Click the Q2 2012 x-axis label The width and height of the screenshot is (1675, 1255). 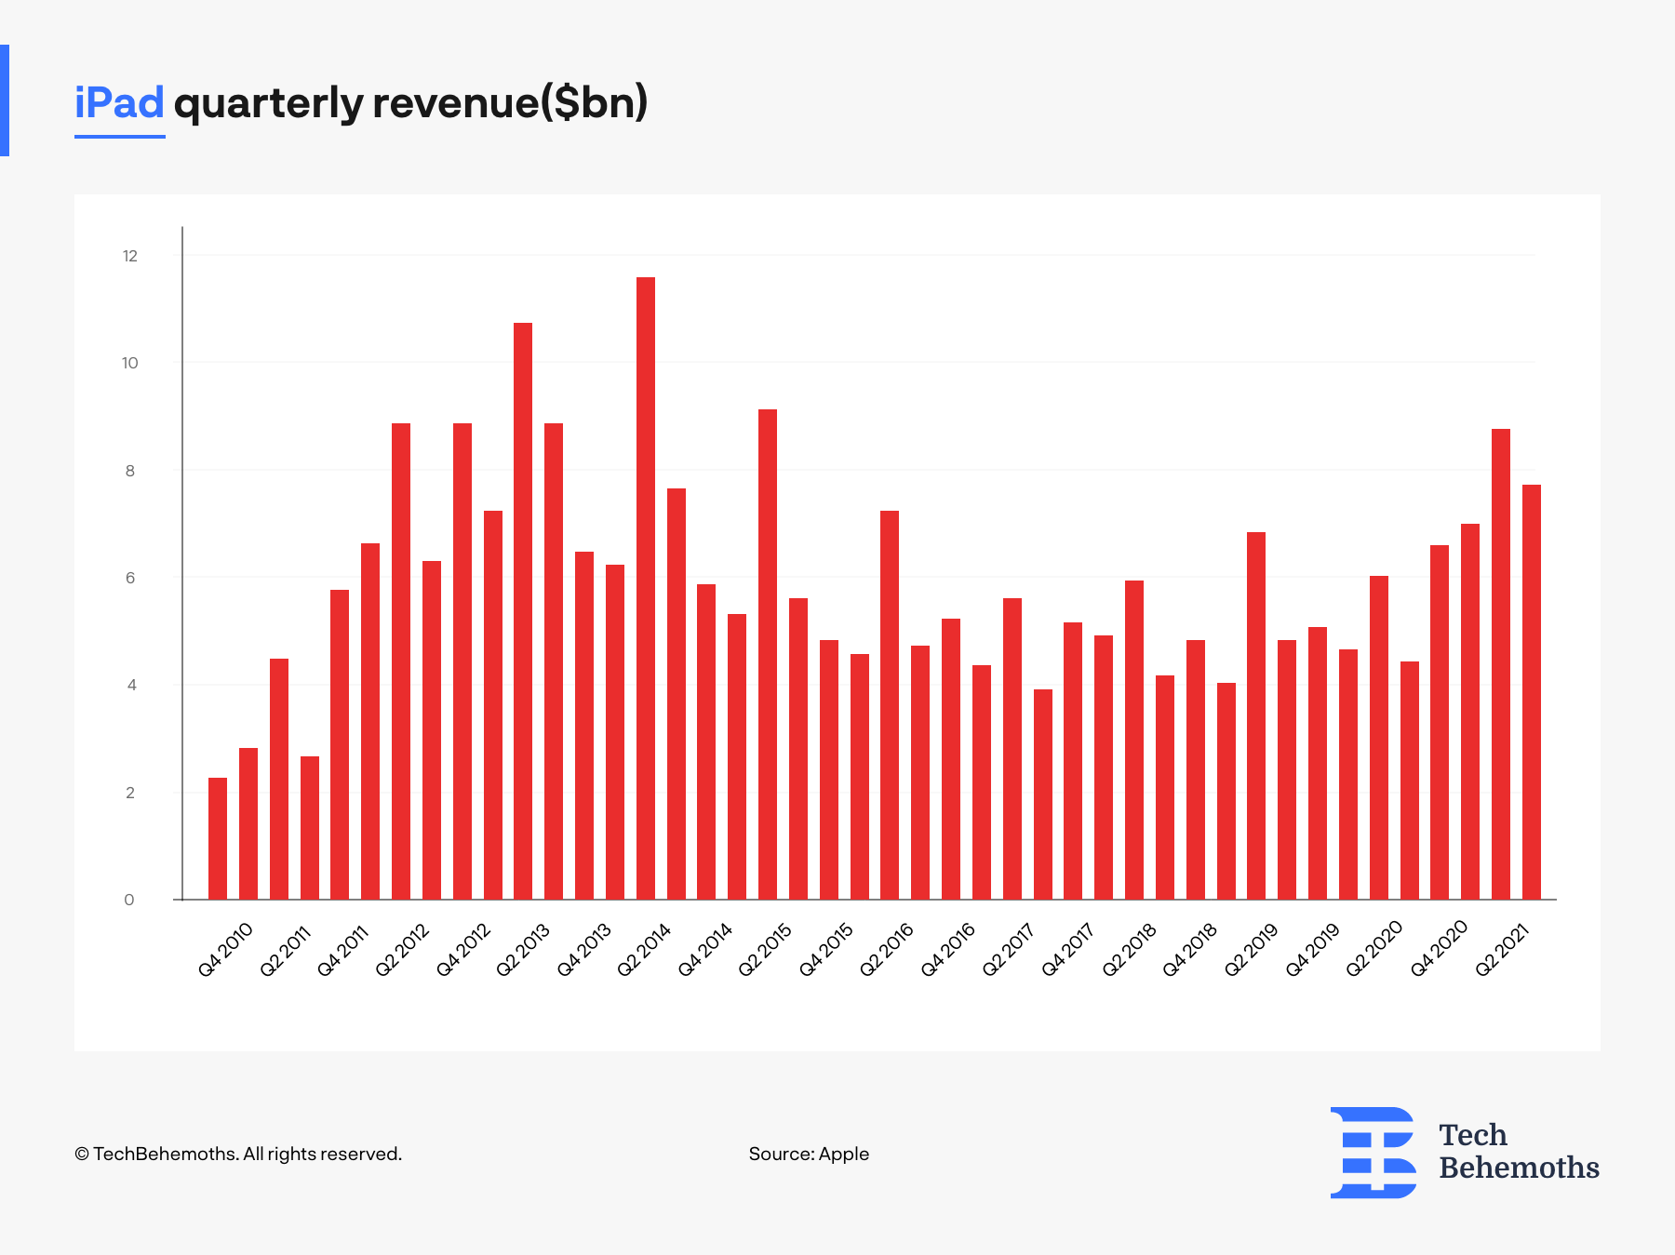403,950
